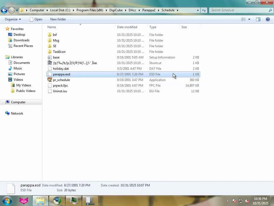Click the Windows Explorer taskbar icon
The height and width of the screenshot is (206, 274).
40,201
